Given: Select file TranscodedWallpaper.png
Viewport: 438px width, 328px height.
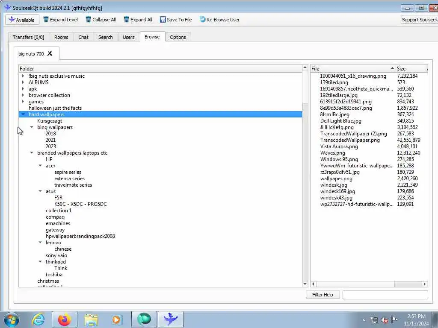Looking at the screenshot, I should point(350,140).
